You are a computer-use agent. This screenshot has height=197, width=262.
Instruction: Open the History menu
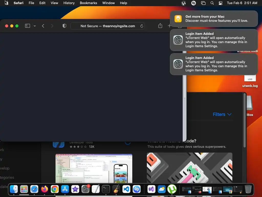coord(69,3)
